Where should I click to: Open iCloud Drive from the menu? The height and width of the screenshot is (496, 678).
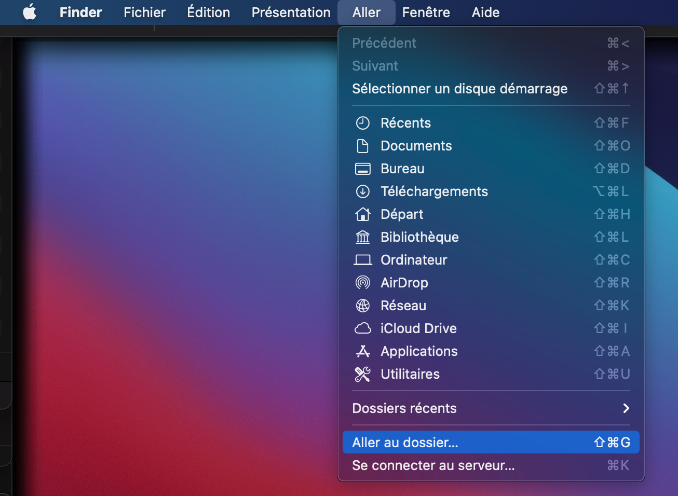click(x=491, y=328)
